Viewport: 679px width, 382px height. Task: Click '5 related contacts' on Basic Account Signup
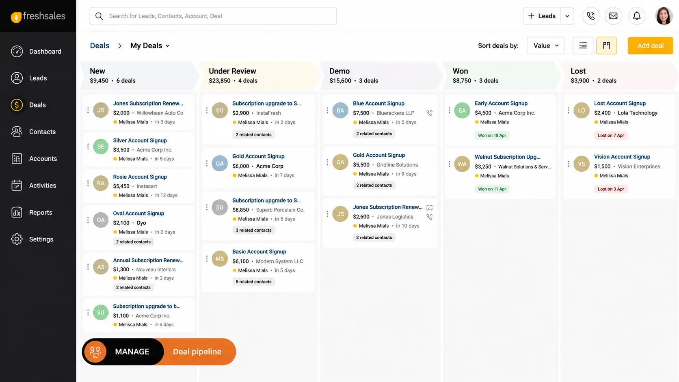pos(254,282)
